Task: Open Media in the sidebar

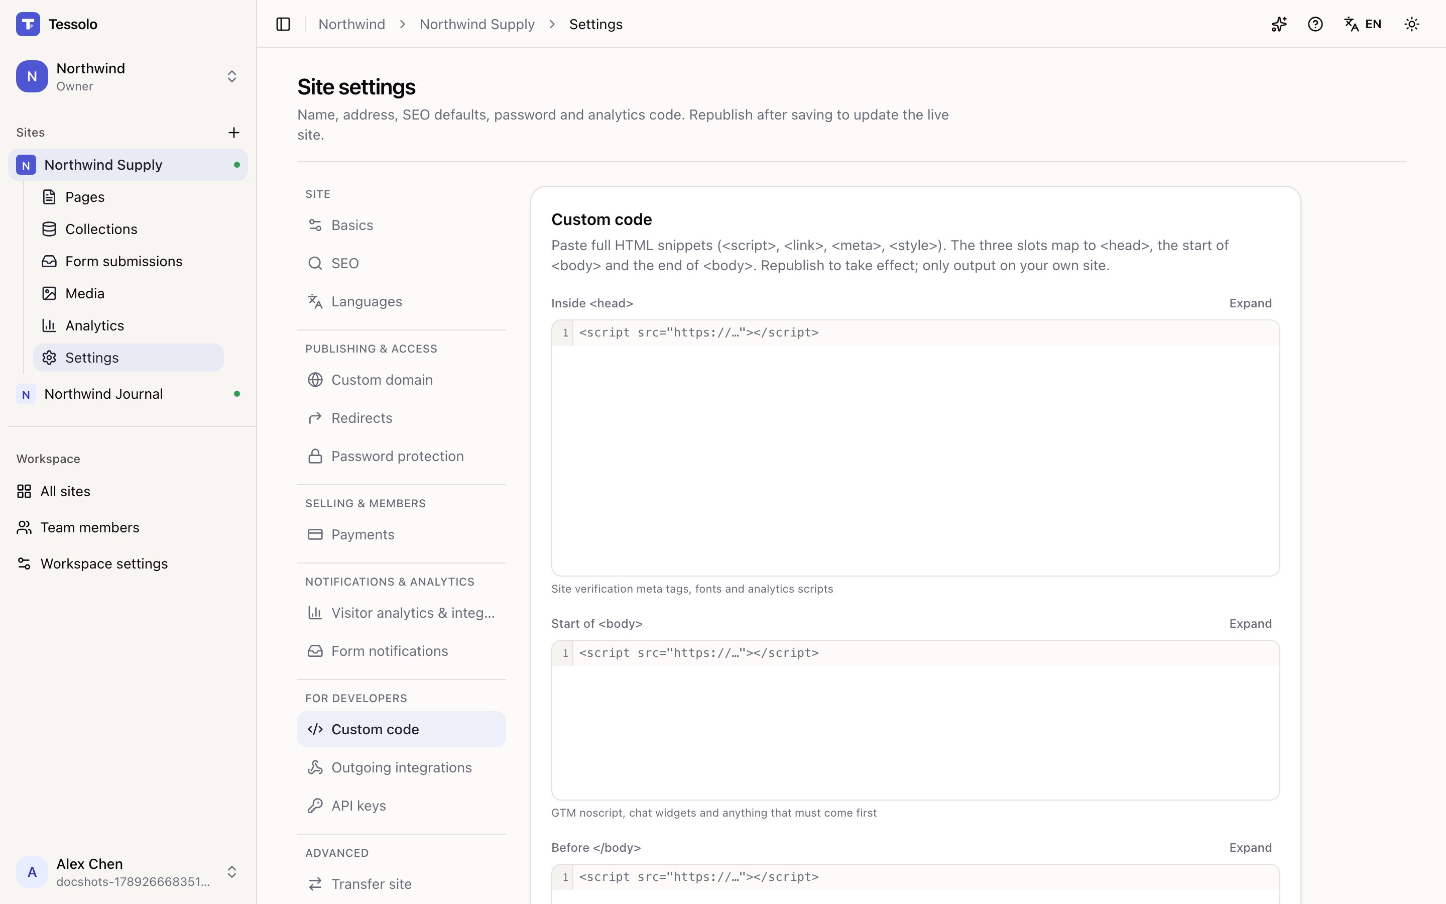Action: tap(129, 294)
